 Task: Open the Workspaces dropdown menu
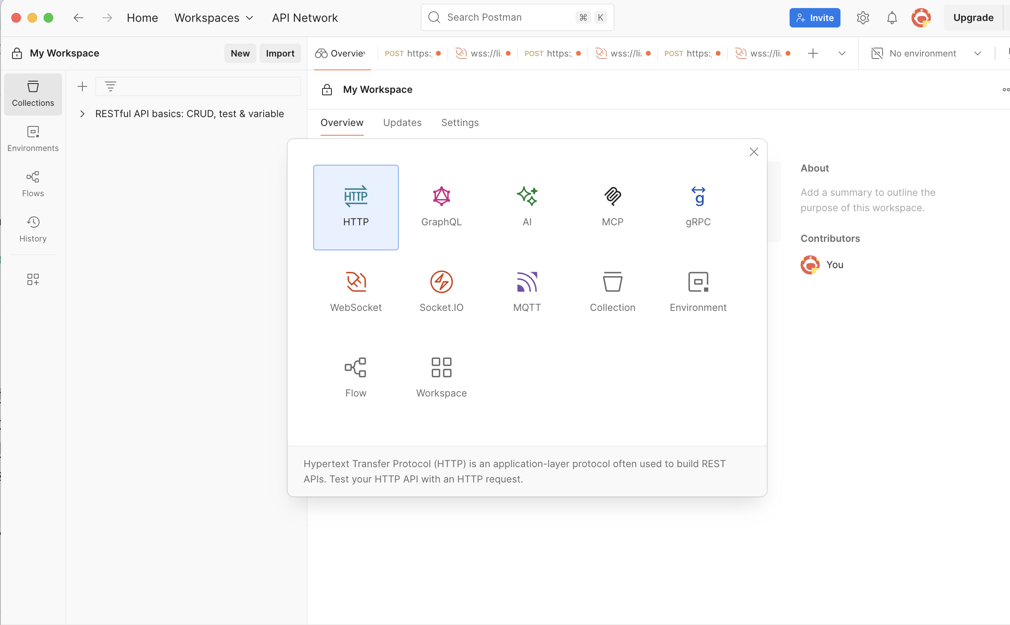point(214,18)
